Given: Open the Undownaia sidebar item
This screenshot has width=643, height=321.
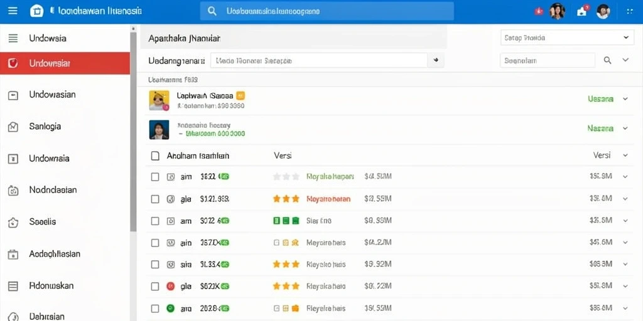Looking at the screenshot, I should 65,159.
